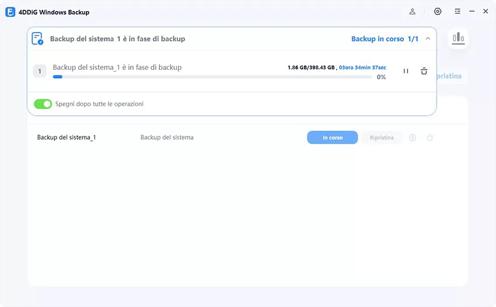Viewport: 496px width, 307px height.
Task: Click the backup progress bar
Action: click(x=212, y=77)
